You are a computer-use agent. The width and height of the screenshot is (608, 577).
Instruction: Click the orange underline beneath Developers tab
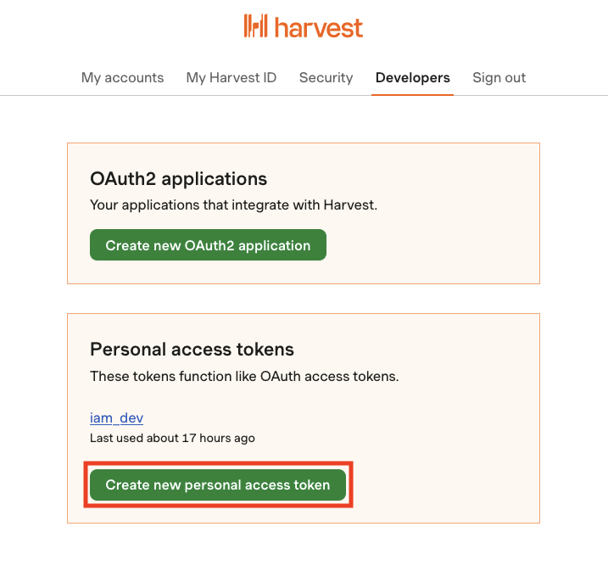tap(413, 94)
